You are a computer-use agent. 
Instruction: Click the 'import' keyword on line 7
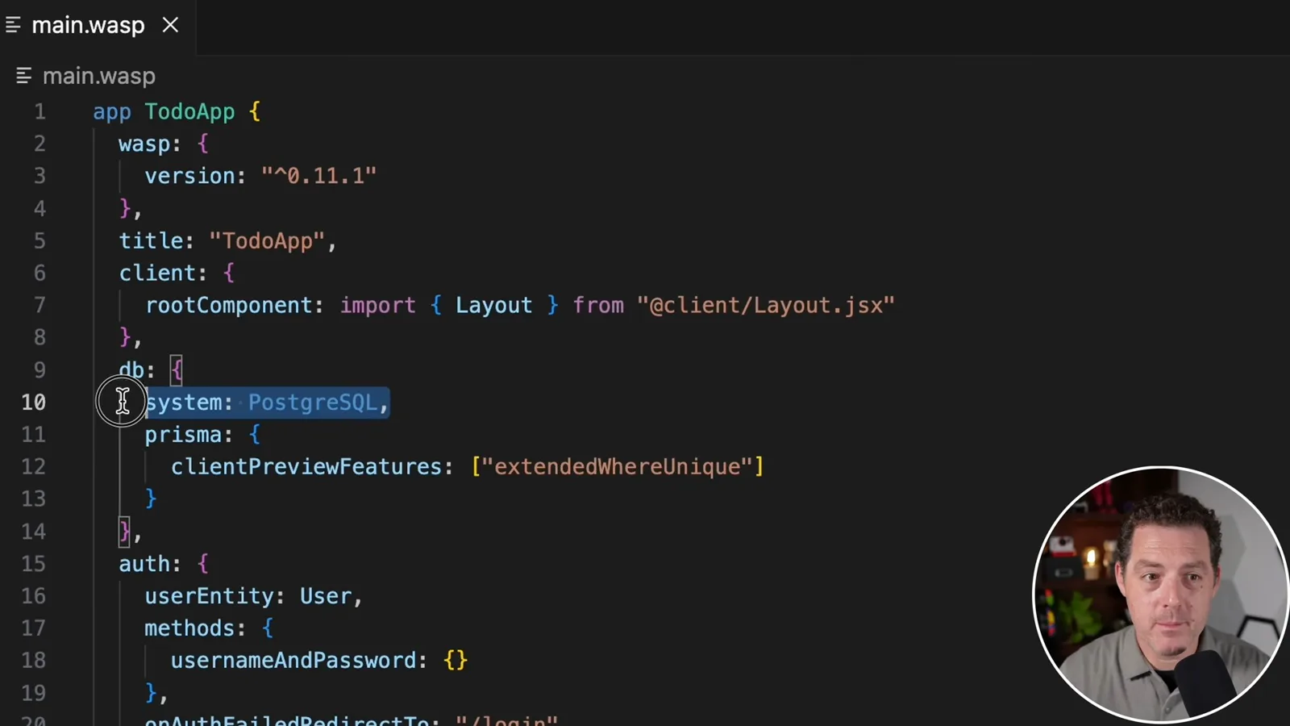tap(377, 305)
